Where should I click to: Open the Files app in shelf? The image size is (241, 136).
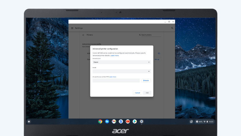pyautogui.click(x=107, y=122)
